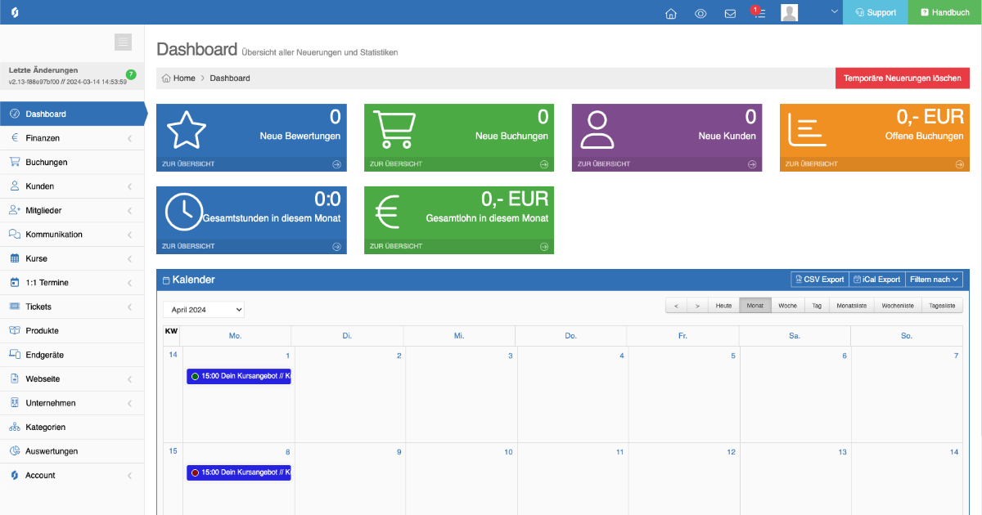Click the star icon on Neue Bewertungen
Image resolution: width=982 pixels, height=515 pixels.
pyautogui.click(x=186, y=129)
